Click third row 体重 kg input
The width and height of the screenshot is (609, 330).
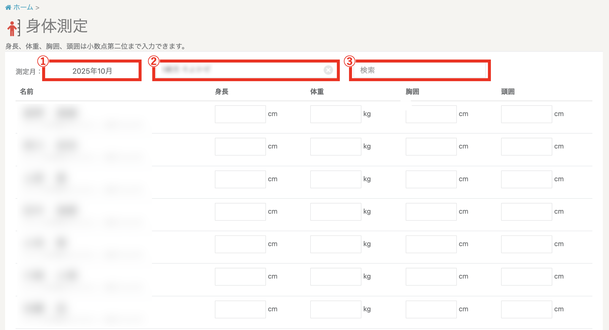tap(335, 179)
